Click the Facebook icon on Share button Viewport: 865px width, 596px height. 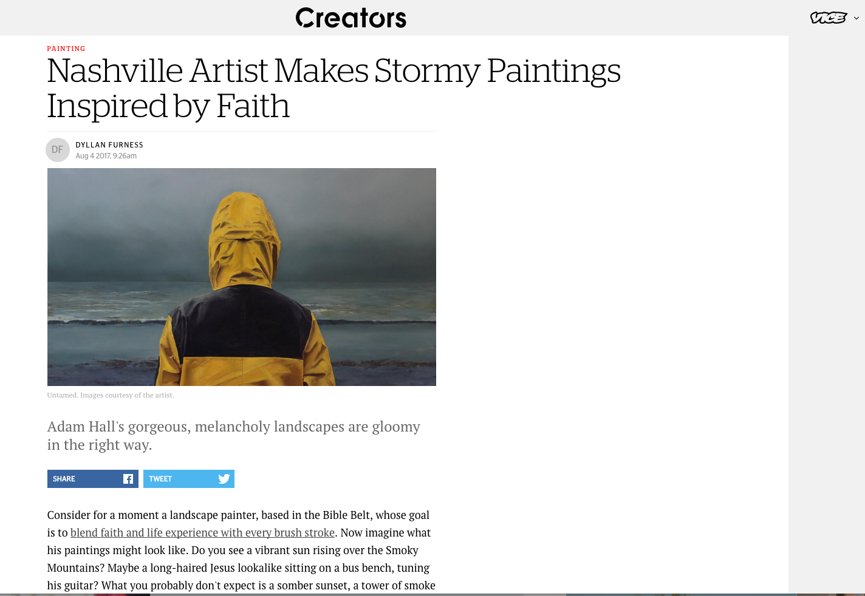tap(128, 479)
